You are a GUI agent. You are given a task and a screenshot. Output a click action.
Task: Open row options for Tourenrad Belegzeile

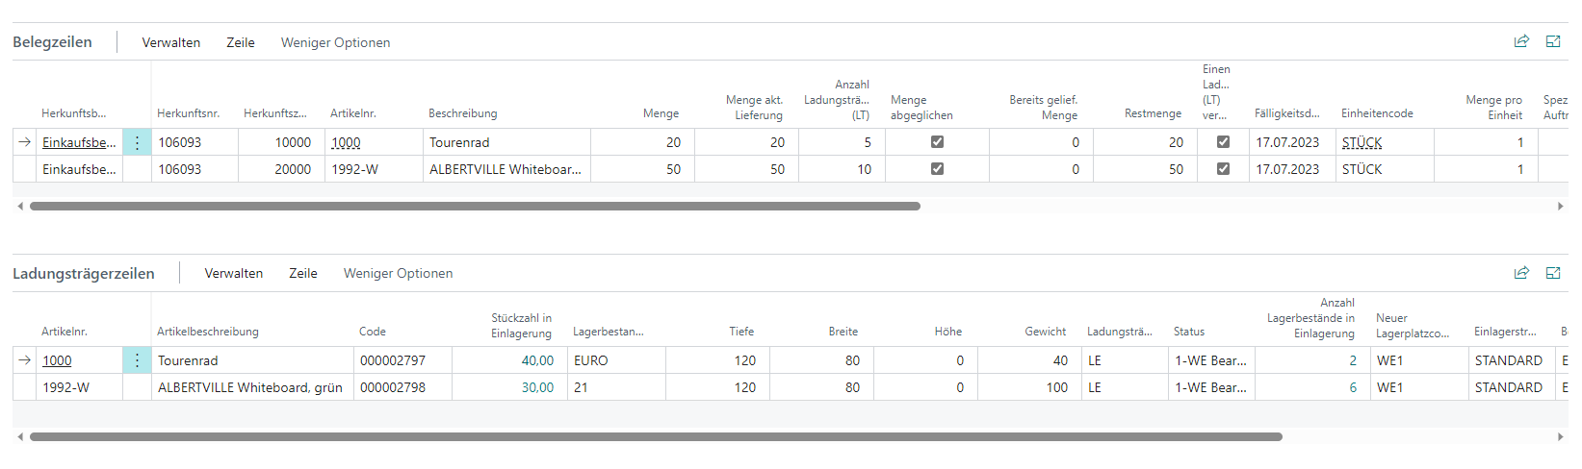[137, 142]
